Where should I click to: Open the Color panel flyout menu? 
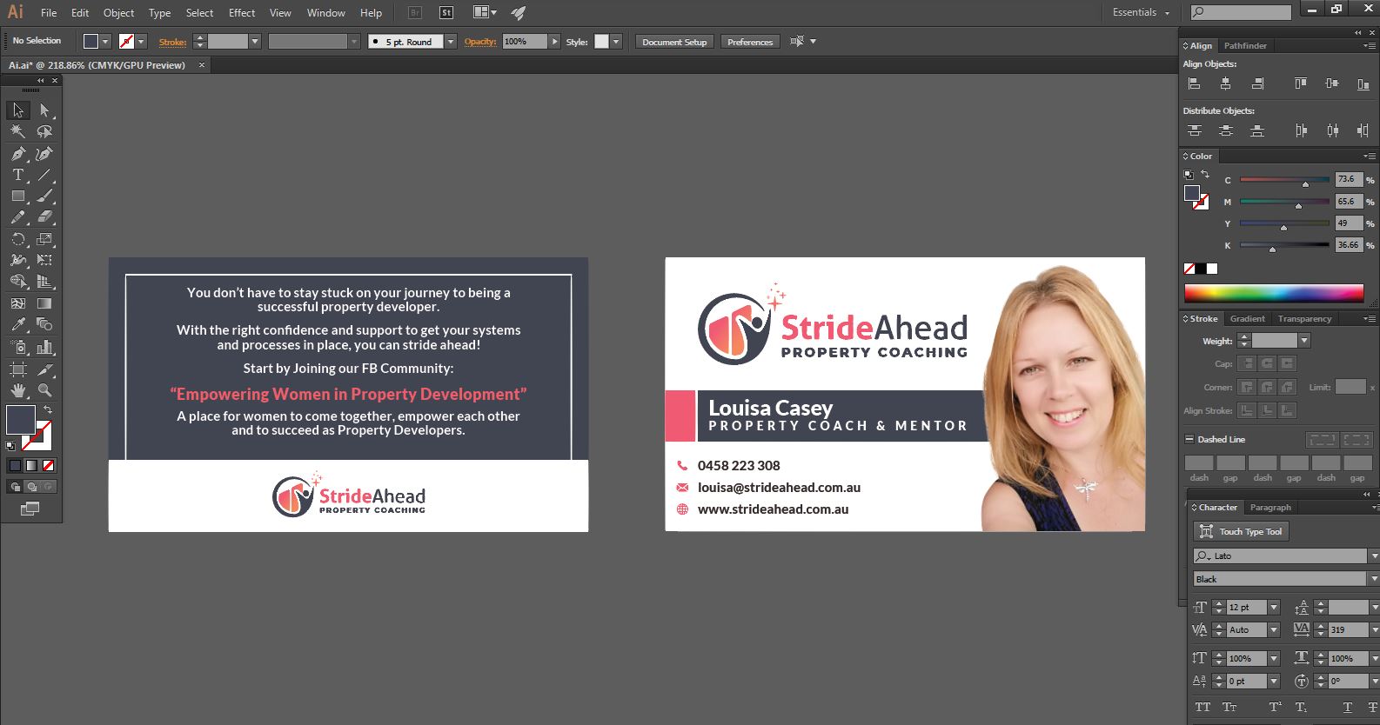[1370, 156]
